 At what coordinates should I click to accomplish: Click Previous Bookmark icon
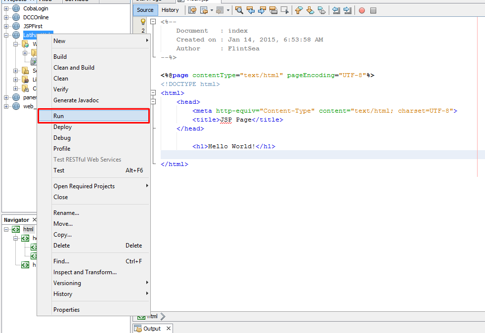point(299,10)
